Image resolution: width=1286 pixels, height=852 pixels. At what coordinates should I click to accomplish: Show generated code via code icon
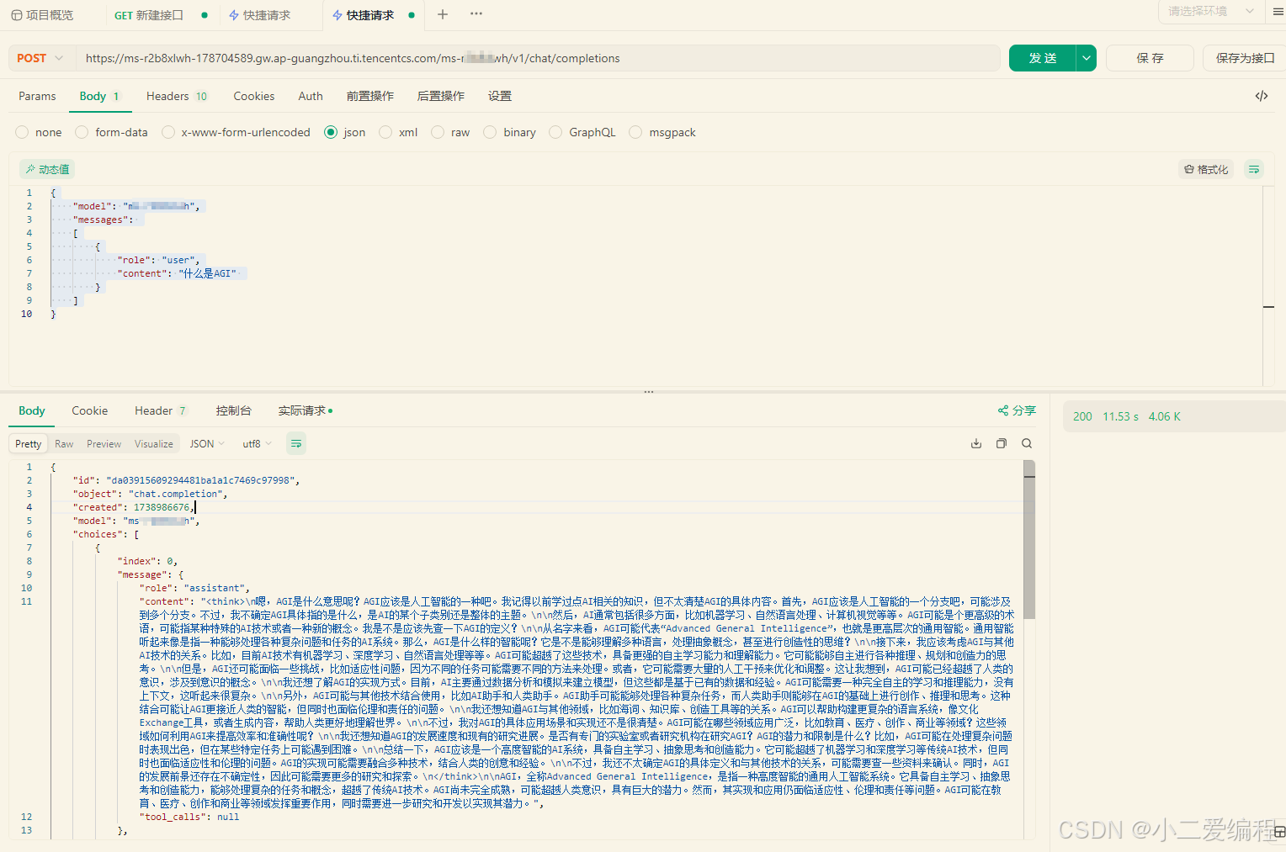click(1262, 96)
